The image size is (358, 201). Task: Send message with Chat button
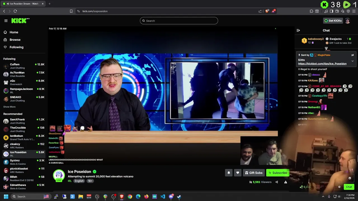click(x=349, y=187)
